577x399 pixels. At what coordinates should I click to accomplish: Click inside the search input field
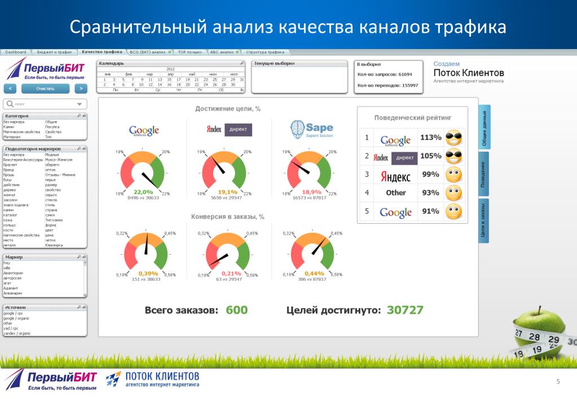44,104
